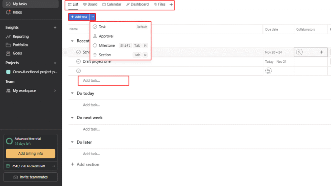Viewport: 331px width, 186px height.
Task: Mark the Schedule task row complete
Action: pos(78,52)
